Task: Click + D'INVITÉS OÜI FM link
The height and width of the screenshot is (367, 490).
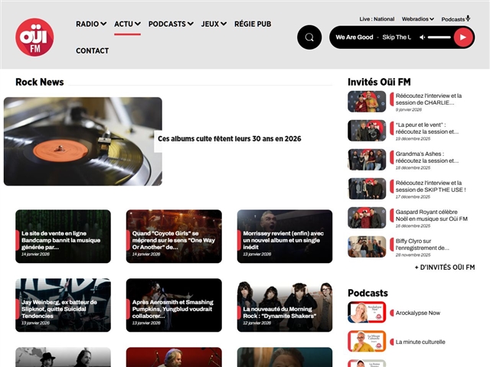Action: pyautogui.click(x=445, y=268)
